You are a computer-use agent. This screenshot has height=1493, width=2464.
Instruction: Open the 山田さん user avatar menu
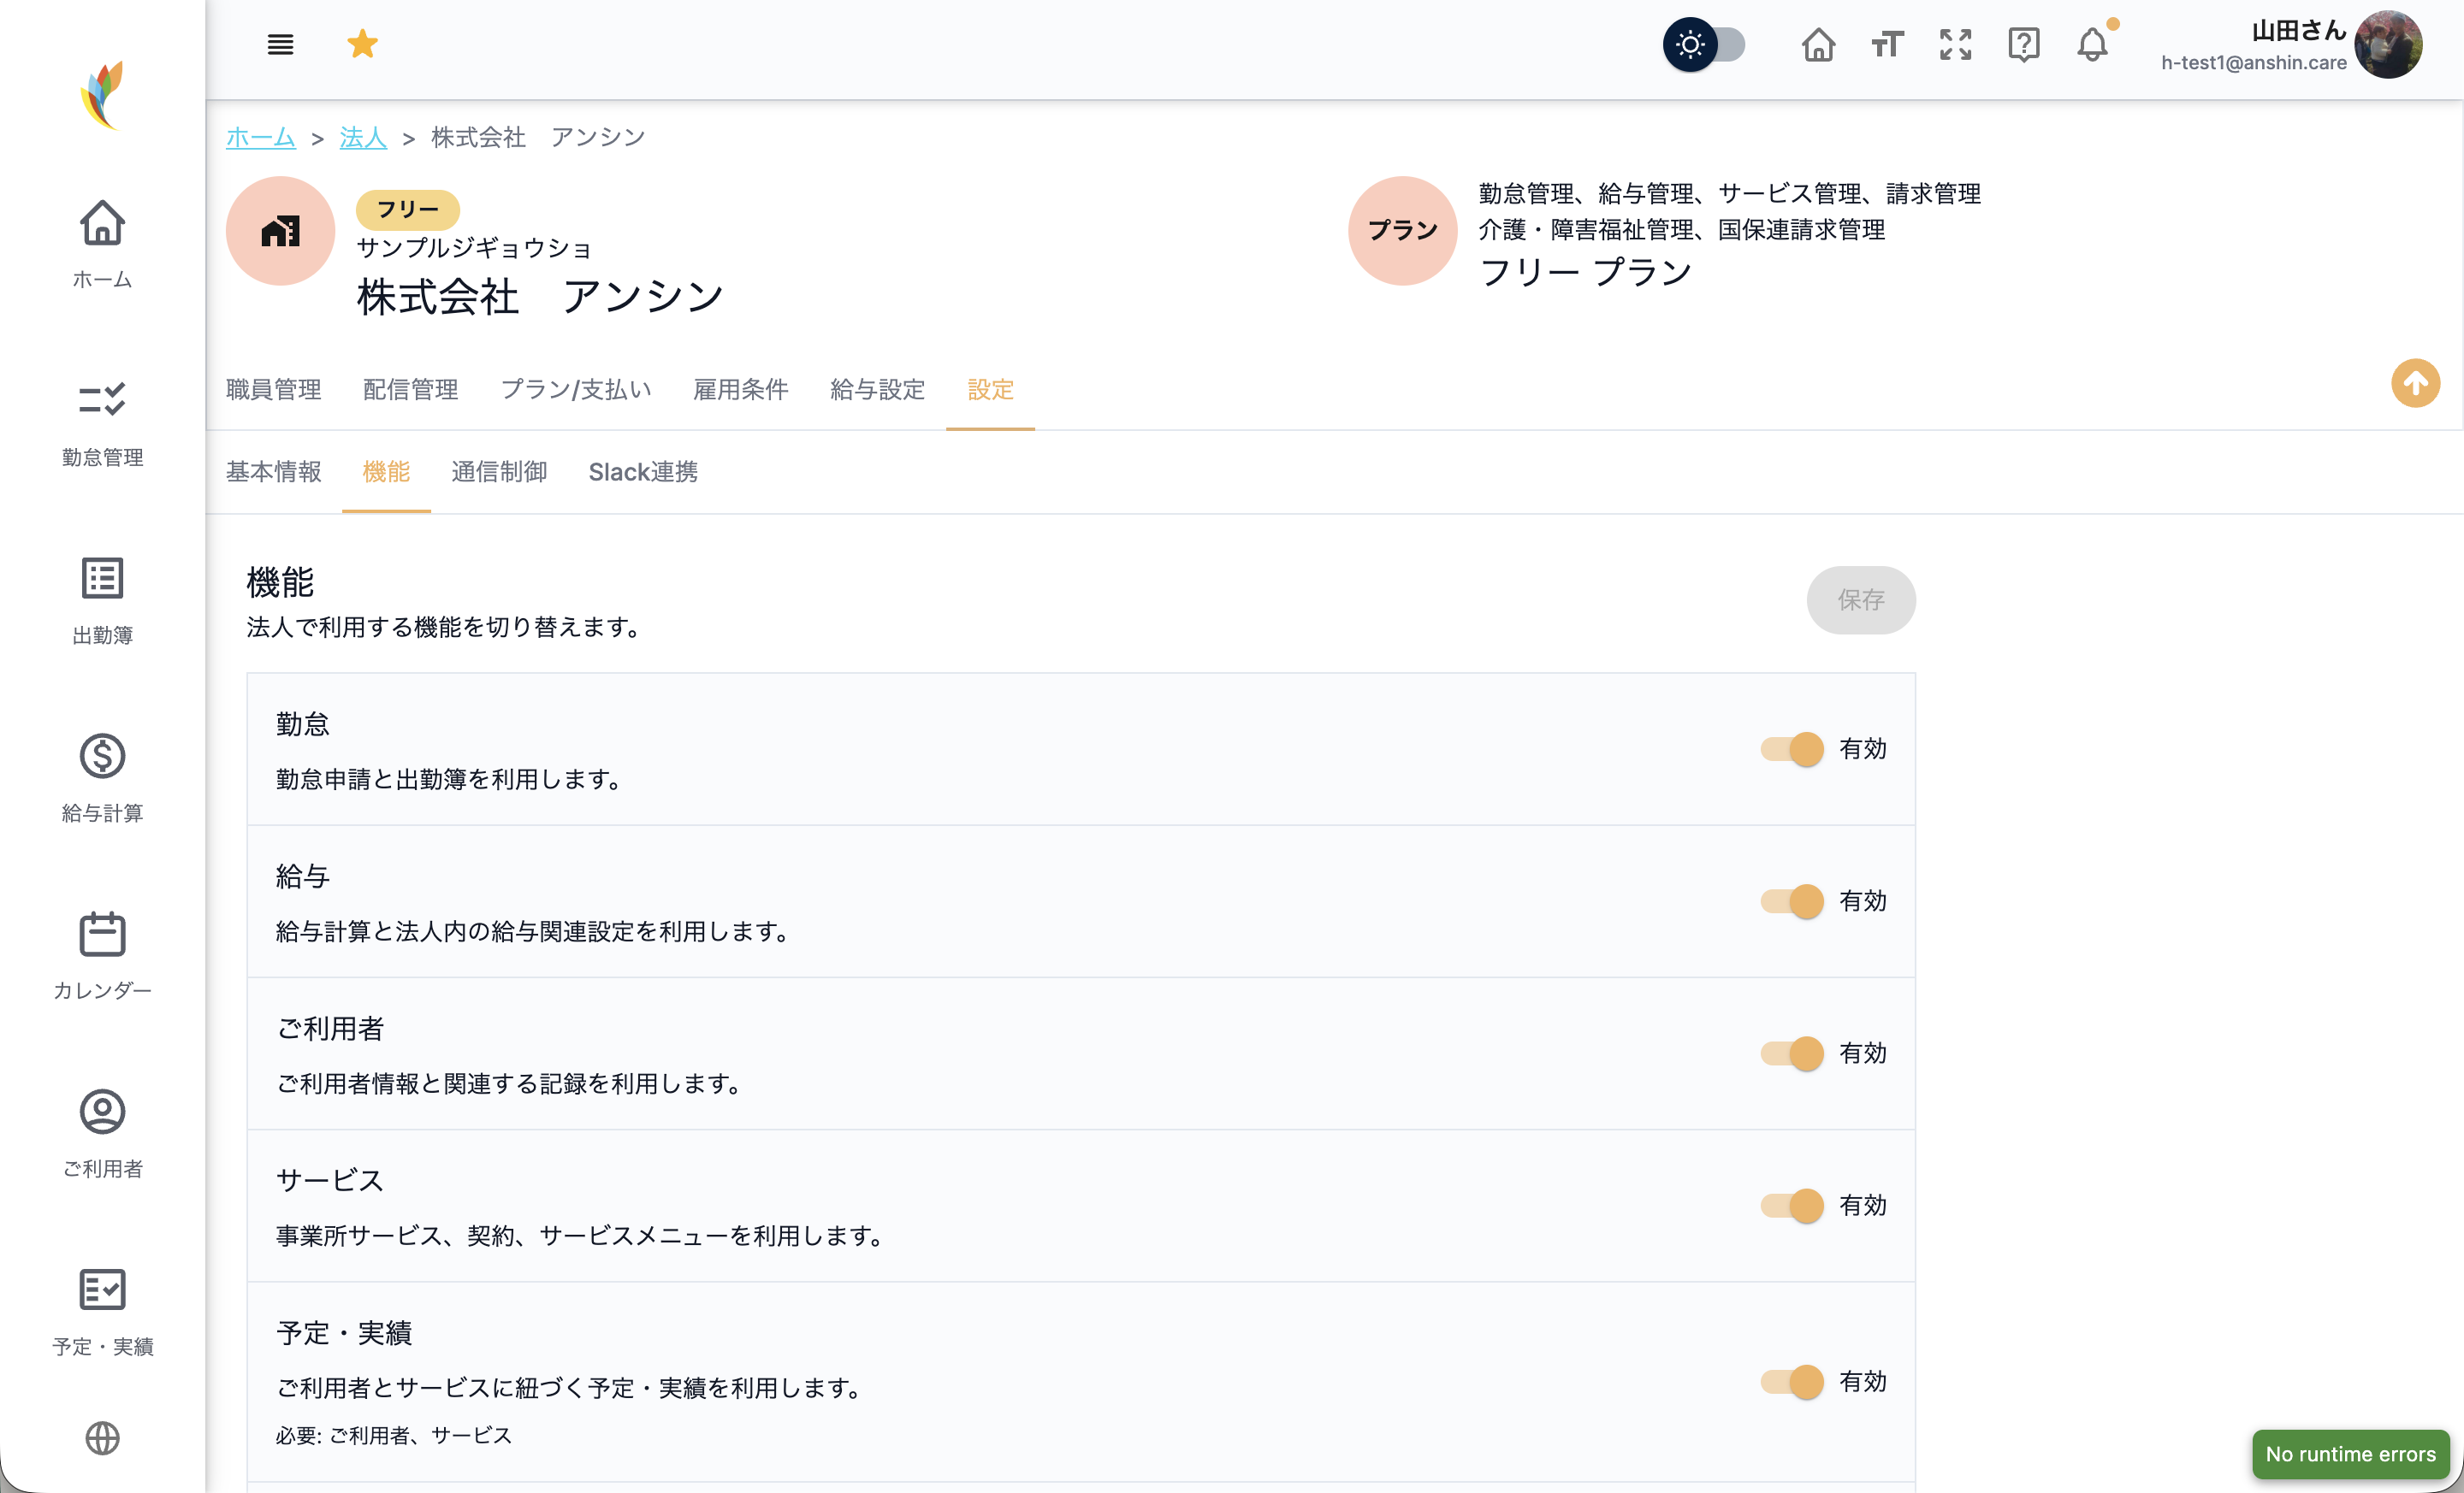[x=2388, y=45]
